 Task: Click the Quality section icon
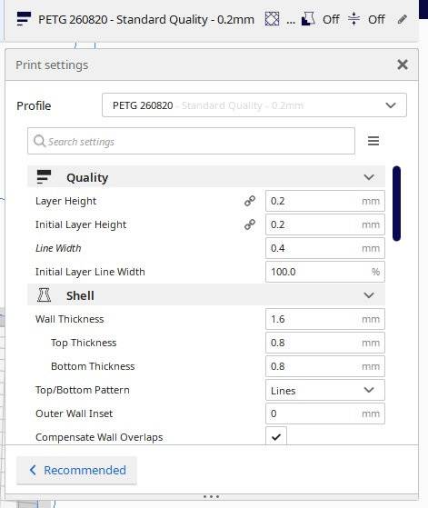point(44,177)
